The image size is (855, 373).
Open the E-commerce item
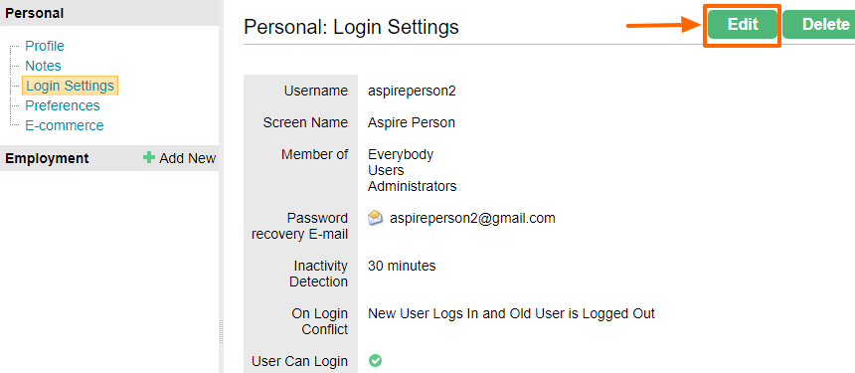[65, 125]
